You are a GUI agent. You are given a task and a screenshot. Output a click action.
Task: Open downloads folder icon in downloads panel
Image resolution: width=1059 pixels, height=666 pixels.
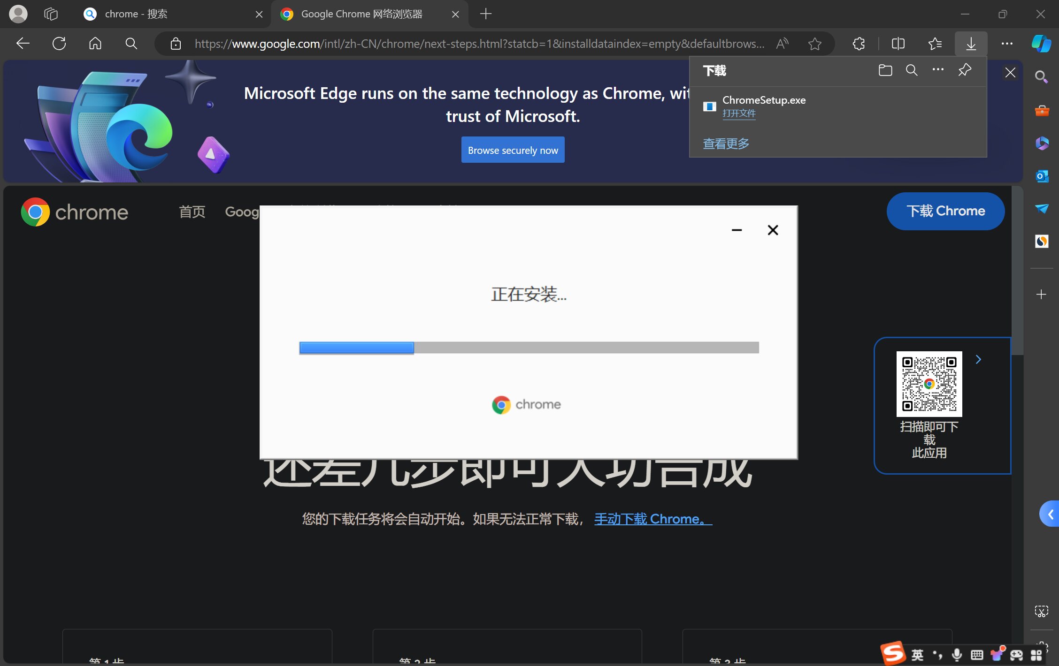885,70
